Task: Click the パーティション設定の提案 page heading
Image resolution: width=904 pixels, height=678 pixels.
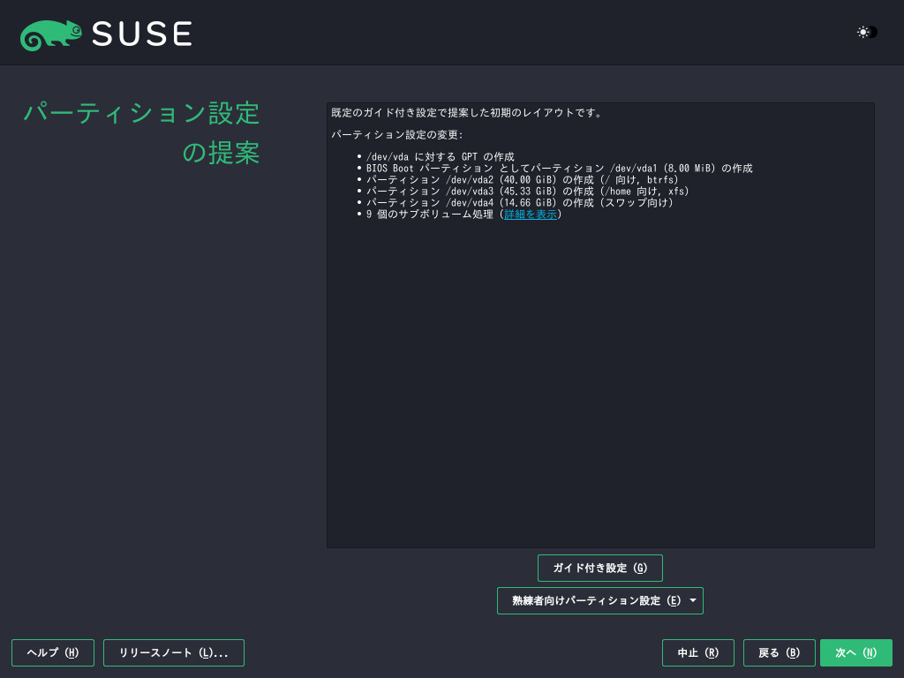Action: pyautogui.click(x=141, y=132)
